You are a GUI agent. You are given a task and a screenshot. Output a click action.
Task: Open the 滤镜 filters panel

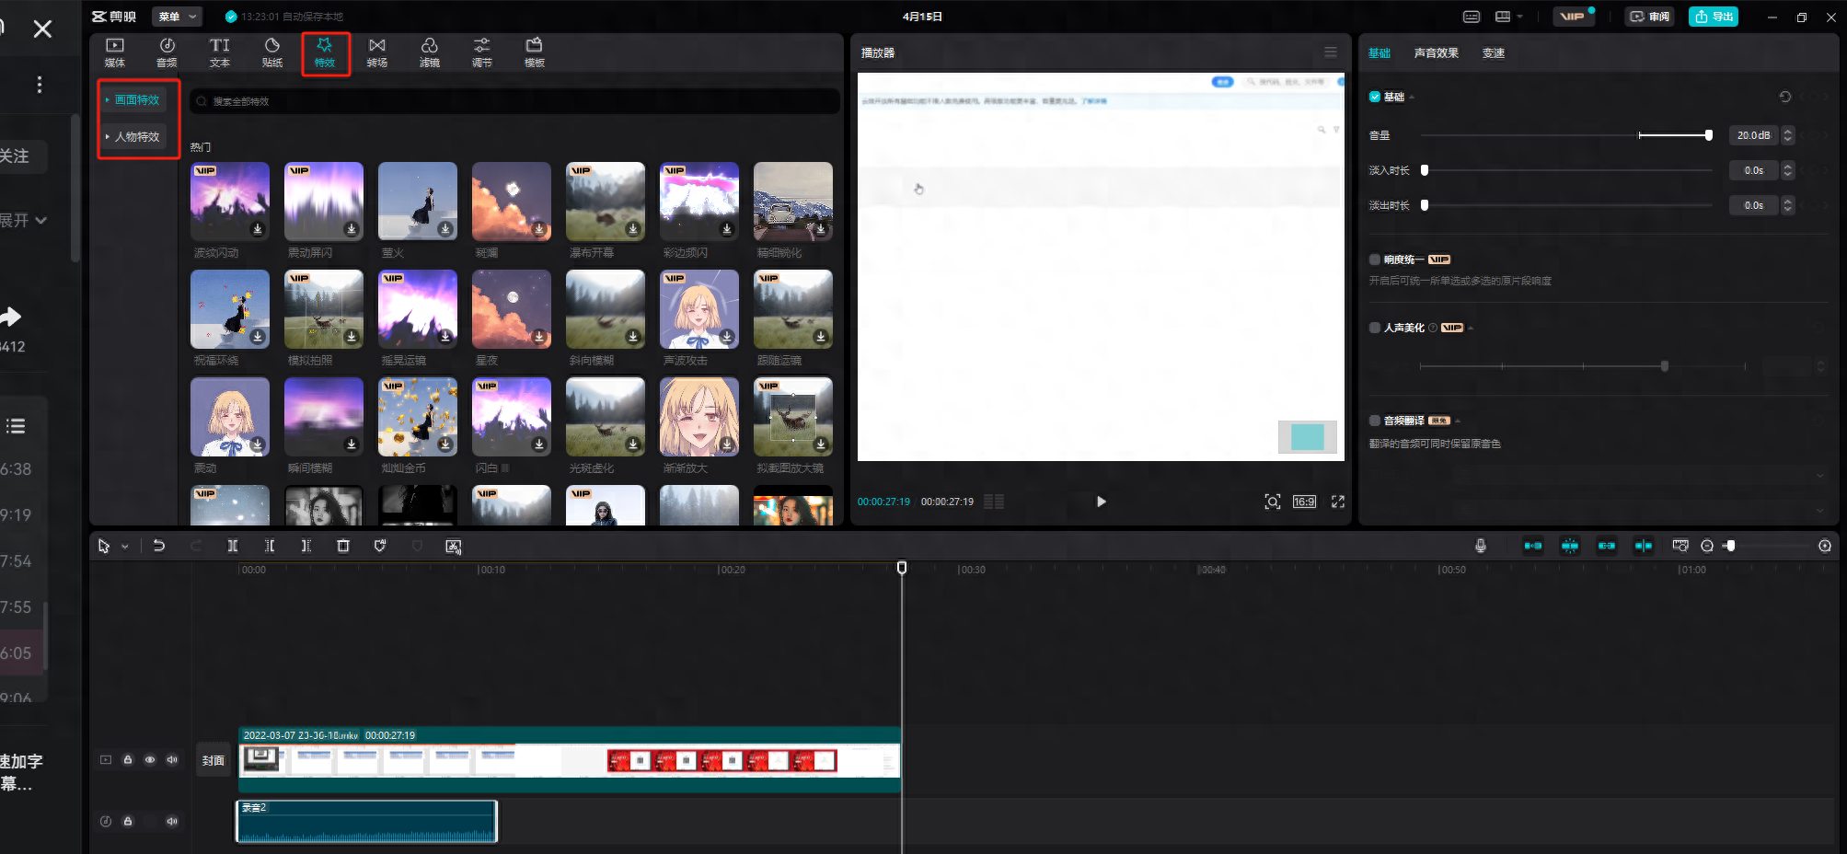(429, 52)
